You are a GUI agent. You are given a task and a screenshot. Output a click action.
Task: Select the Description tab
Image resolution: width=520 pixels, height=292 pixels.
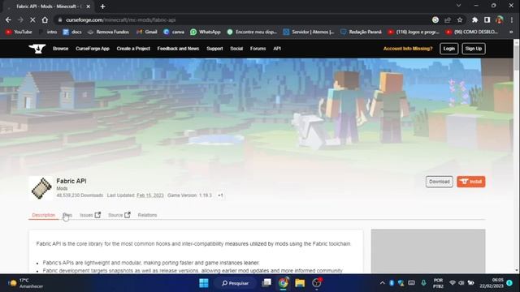click(x=43, y=215)
